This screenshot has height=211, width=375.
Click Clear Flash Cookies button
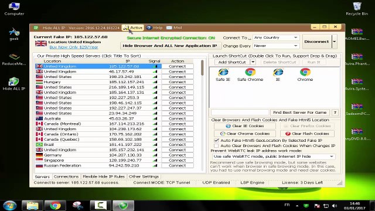307,134
